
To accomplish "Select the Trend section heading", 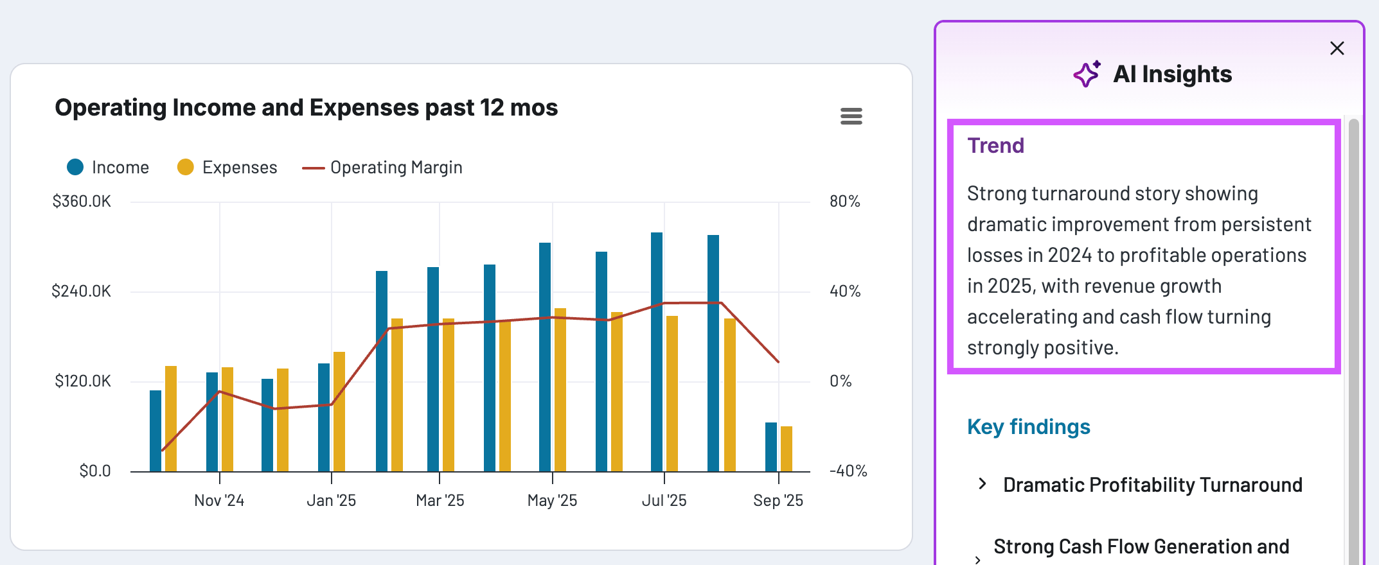I will point(995,146).
